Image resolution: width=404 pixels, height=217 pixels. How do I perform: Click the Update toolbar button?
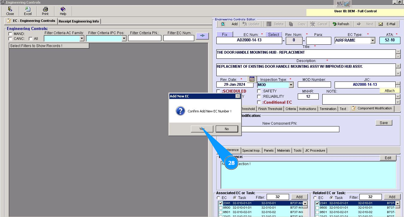(251, 24)
